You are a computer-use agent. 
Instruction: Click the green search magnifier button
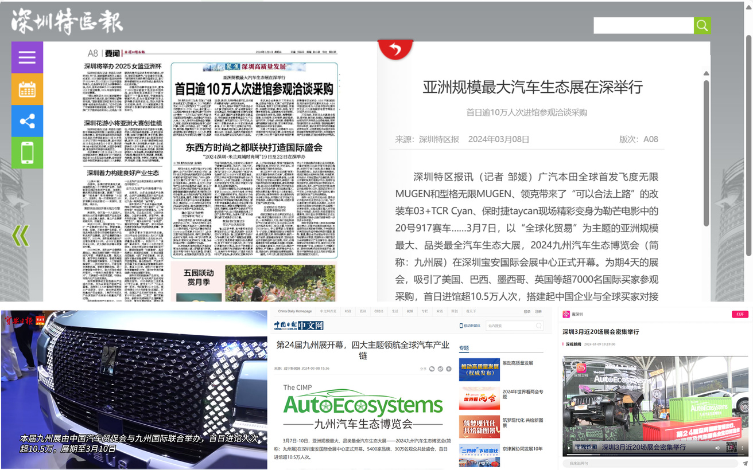(x=702, y=25)
